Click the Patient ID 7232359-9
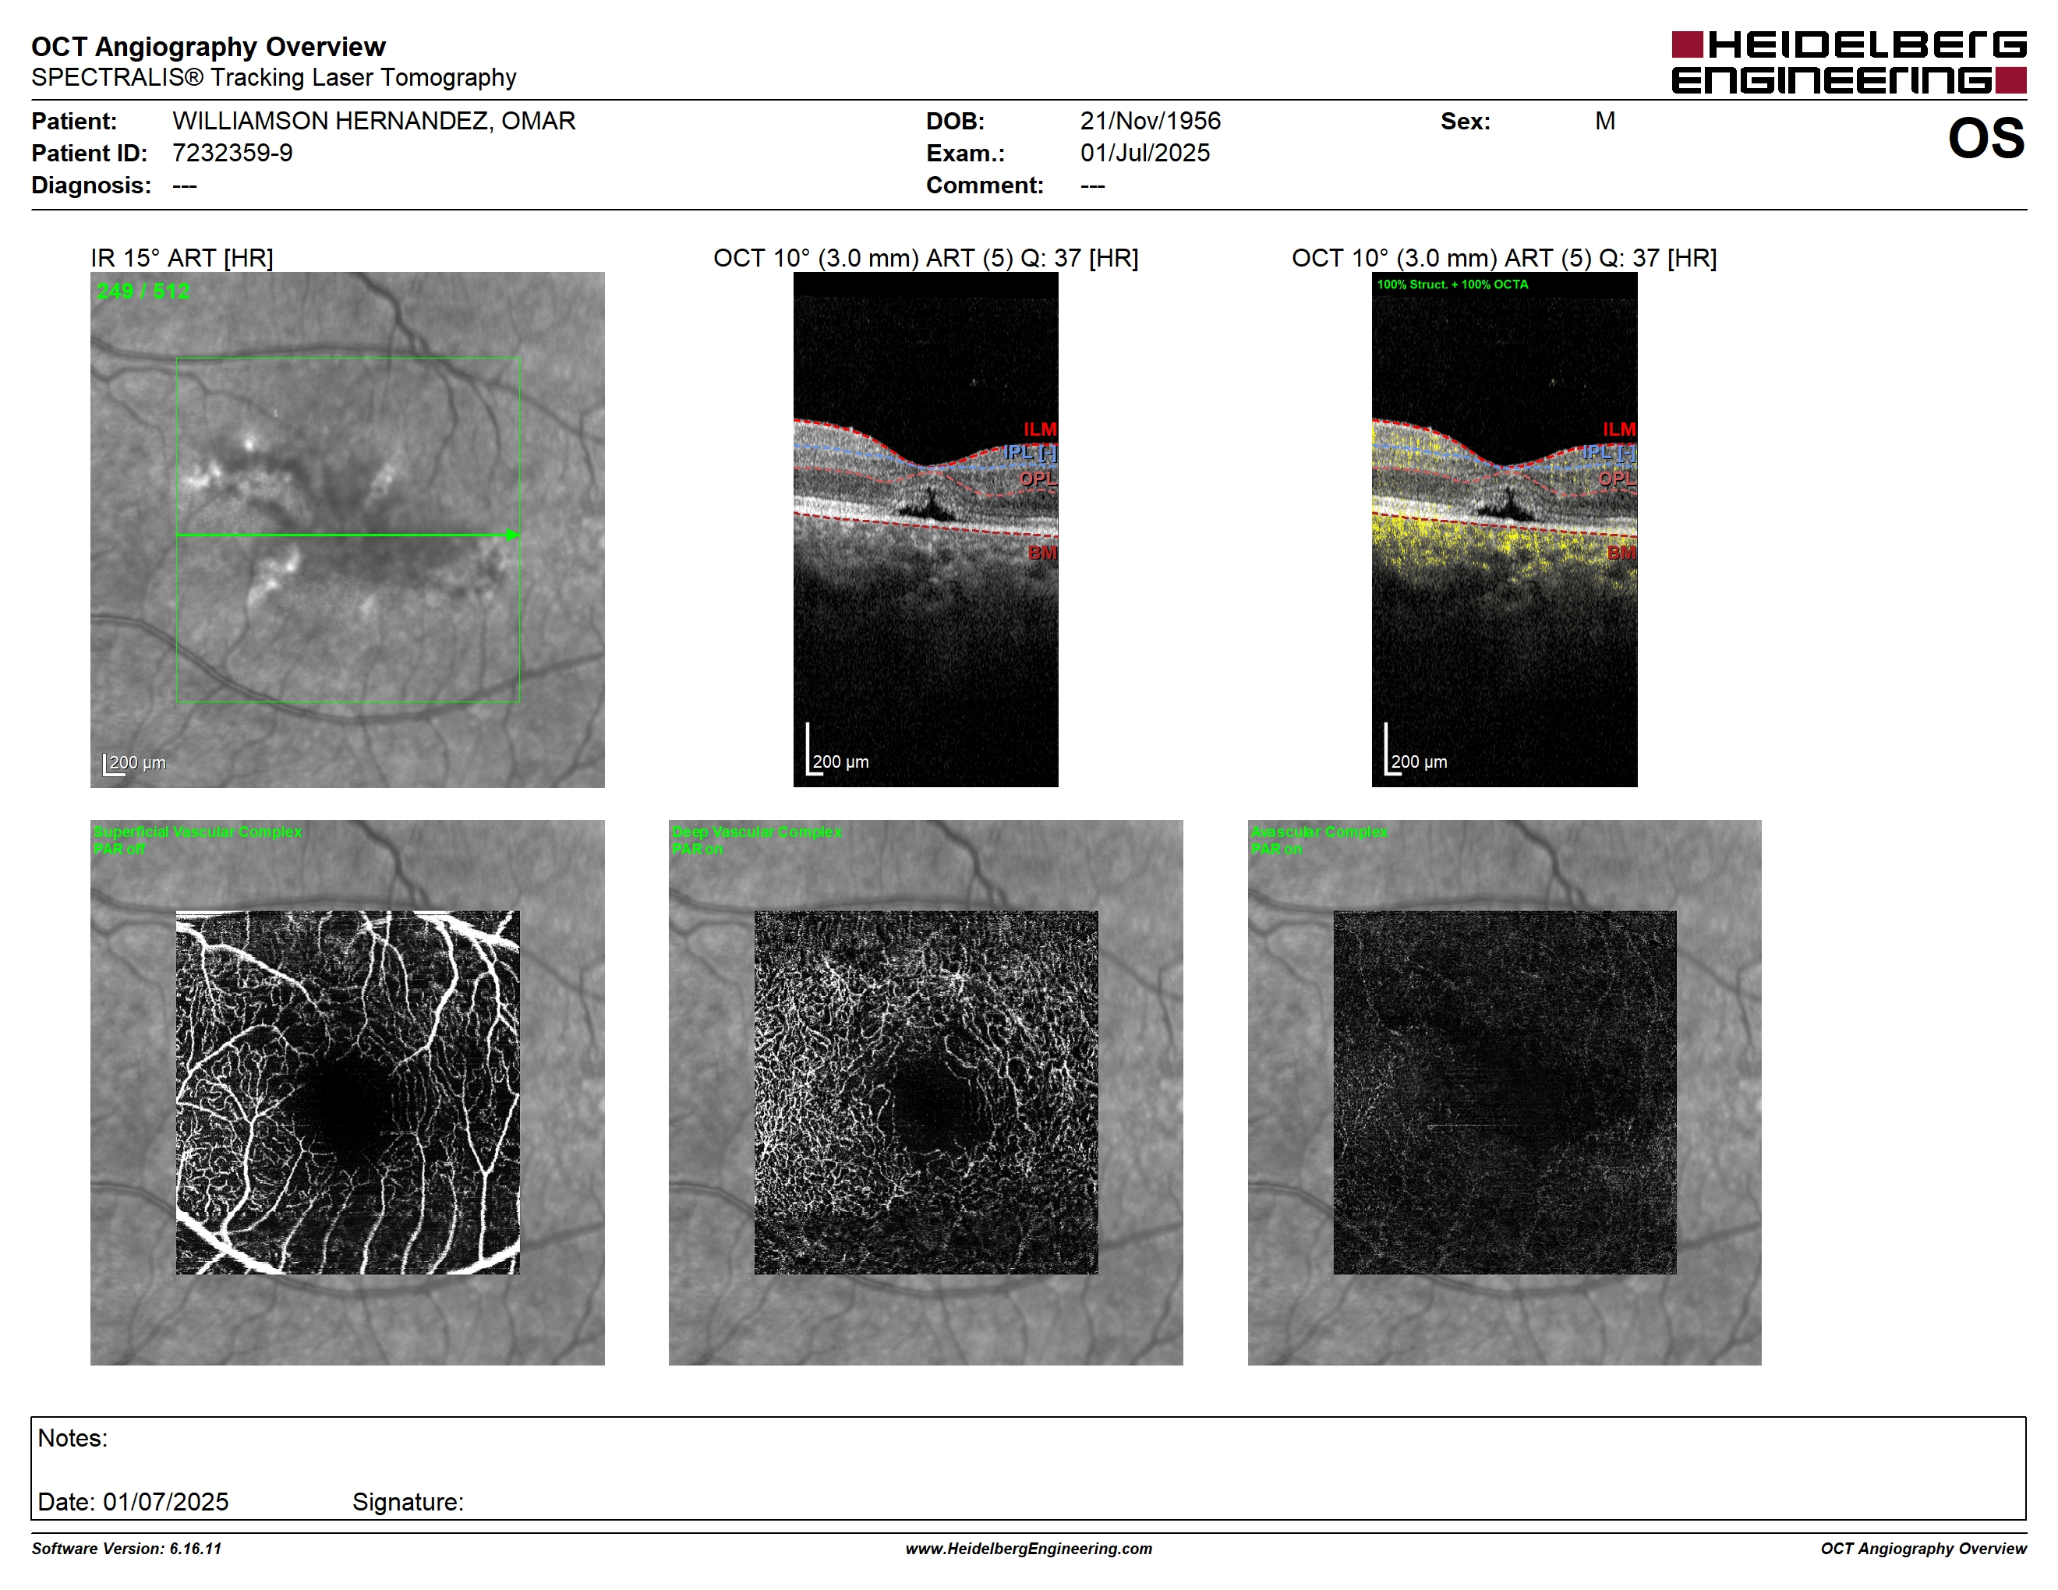 [233, 153]
